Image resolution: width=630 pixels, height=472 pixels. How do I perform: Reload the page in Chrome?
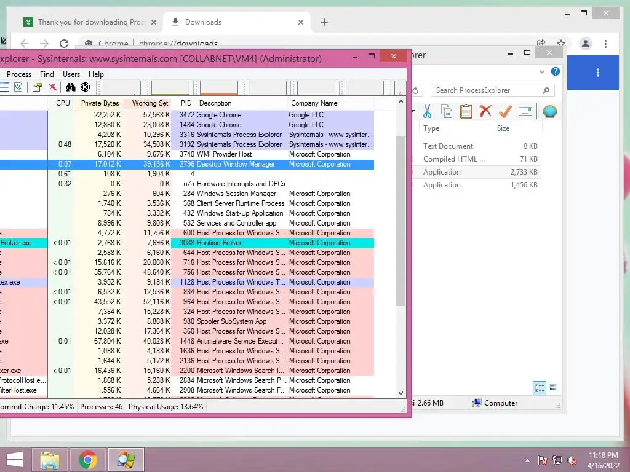tap(64, 44)
